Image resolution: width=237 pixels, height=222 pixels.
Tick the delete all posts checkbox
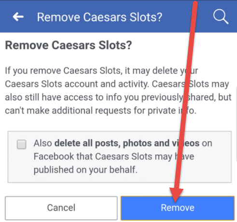click(x=22, y=144)
